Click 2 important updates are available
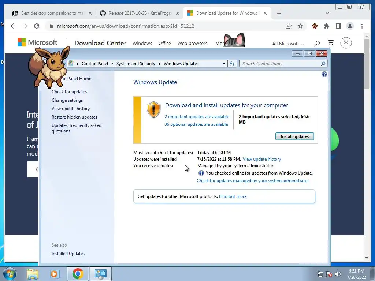Viewport: 375px width, 281px height. tap(197, 117)
